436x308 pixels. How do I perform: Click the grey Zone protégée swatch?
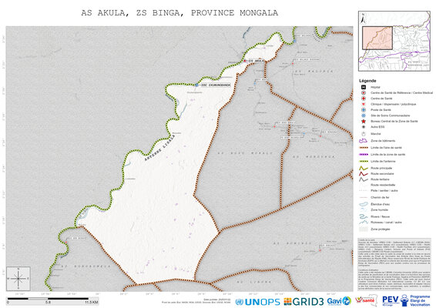point(363,229)
